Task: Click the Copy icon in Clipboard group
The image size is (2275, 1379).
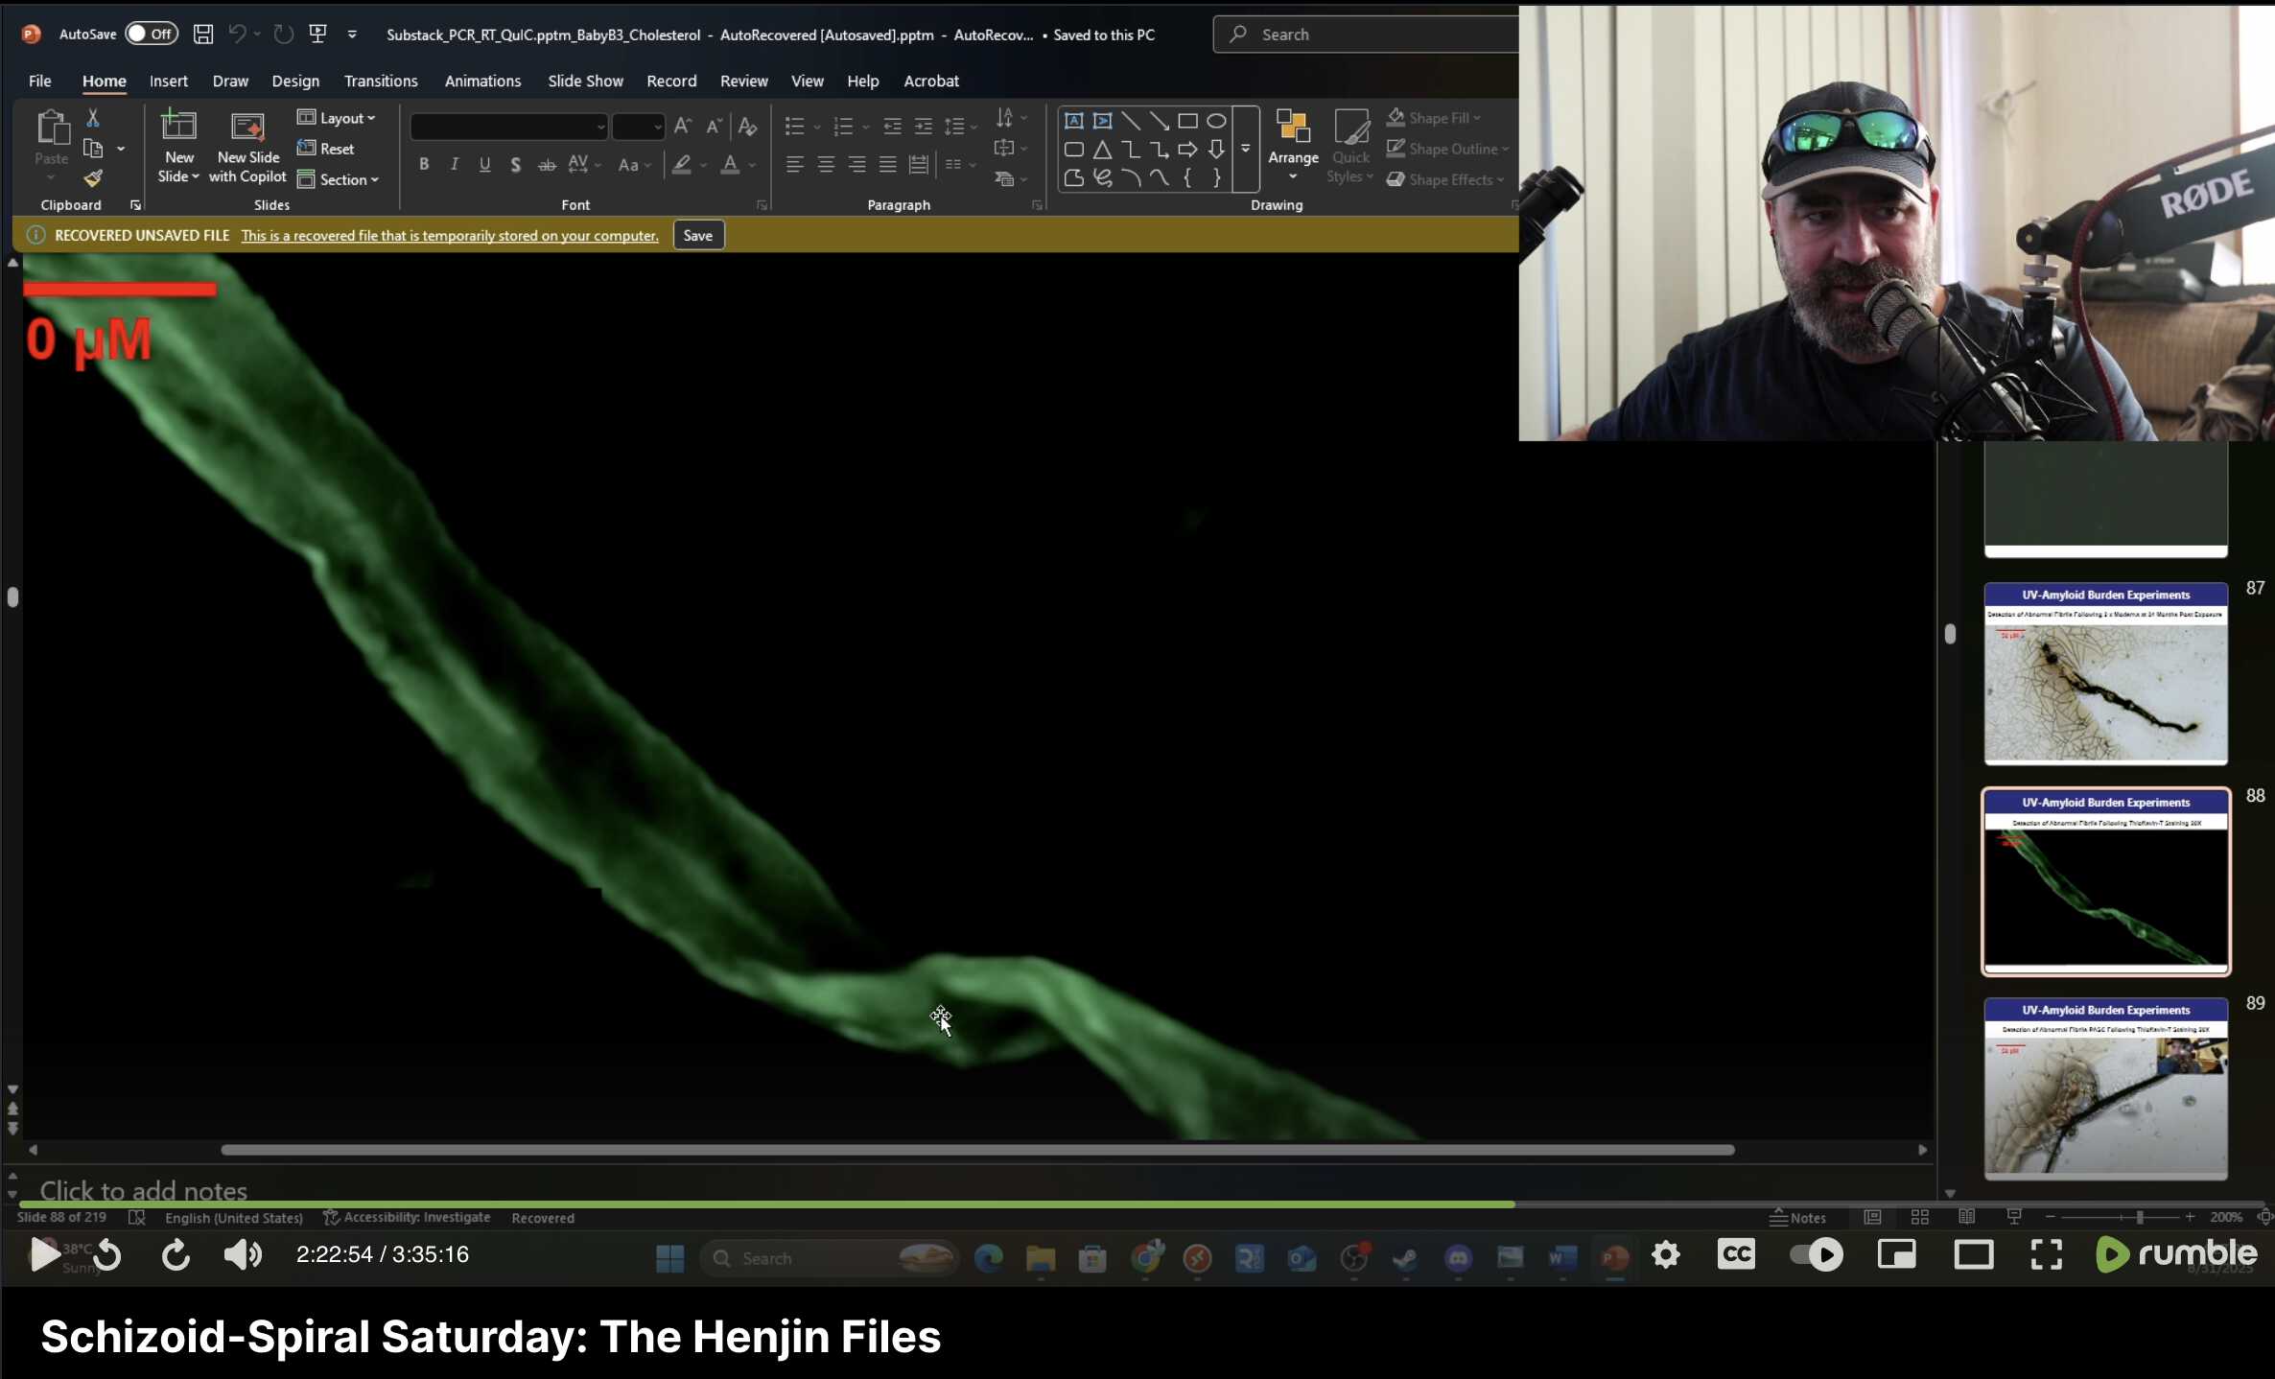Action: [93, 149]
